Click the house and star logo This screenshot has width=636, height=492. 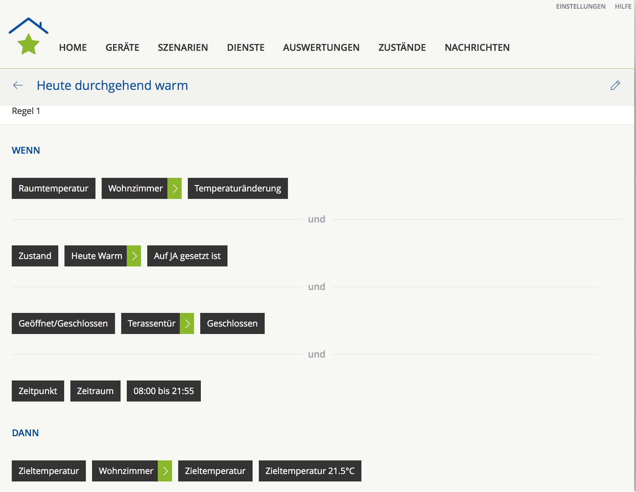click(28, 36)
